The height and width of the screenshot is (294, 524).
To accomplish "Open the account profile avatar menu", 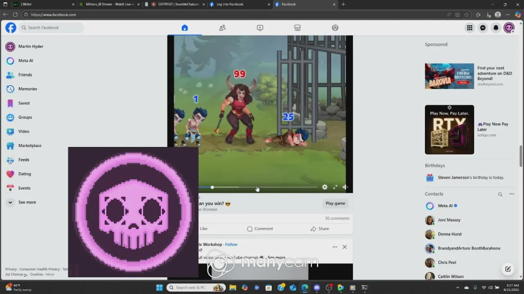I will (509, 28).
